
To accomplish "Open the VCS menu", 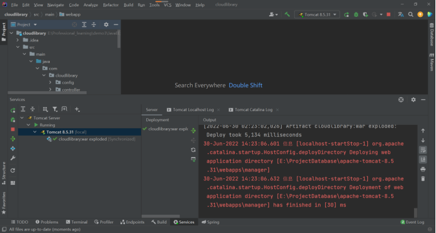I will (x=168, y=5).
